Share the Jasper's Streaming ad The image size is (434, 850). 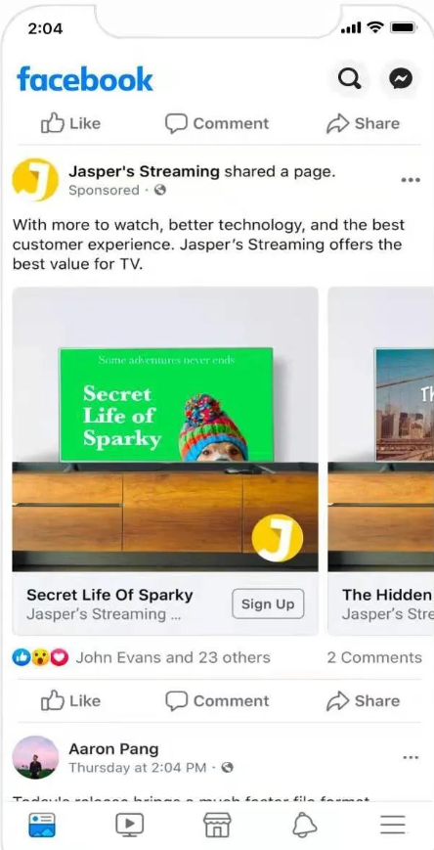coord(363,701)
